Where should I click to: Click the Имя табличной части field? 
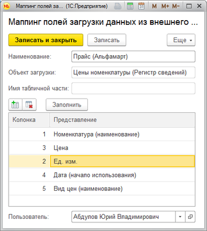coord(133,88)
